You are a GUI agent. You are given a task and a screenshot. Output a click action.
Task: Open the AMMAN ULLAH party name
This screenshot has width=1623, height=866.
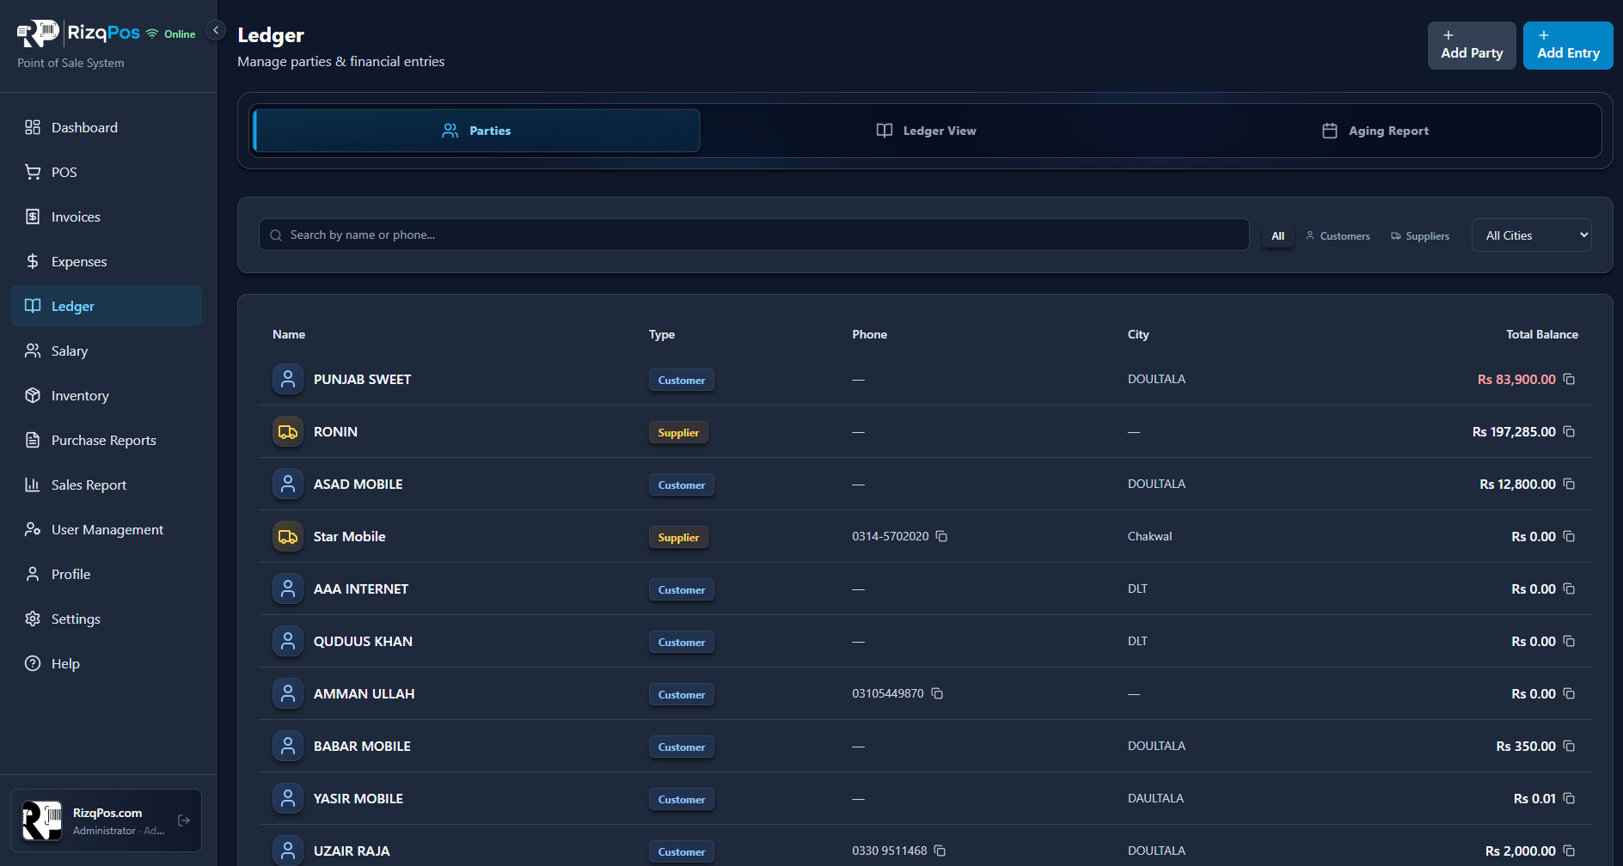(x=364, y=693)
